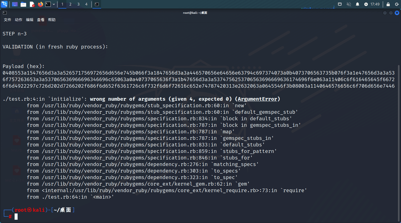Open terminal emulator launcher in panel
The width and height of the screenshot is (401, 223).
click(x=48, y=4)
